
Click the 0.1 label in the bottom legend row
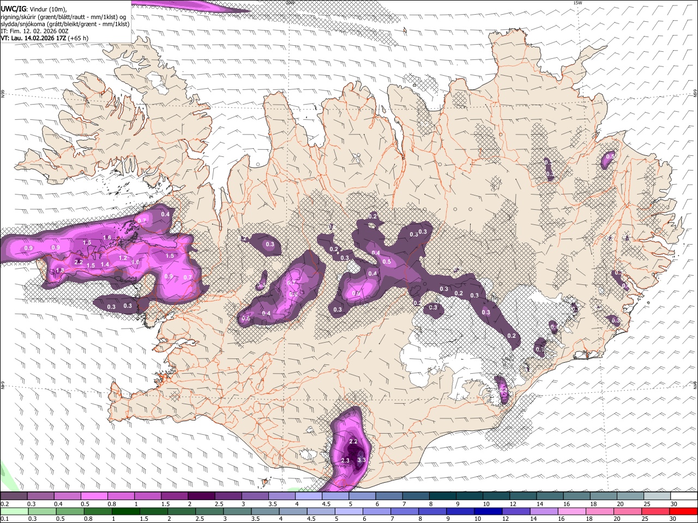(x=4, y=519)
